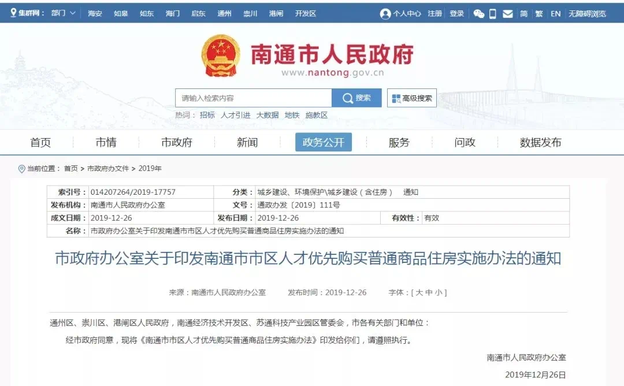Click index number 014207264/2019-17757
The width and height of the screenshot is (624, 386).
[133, 192]
